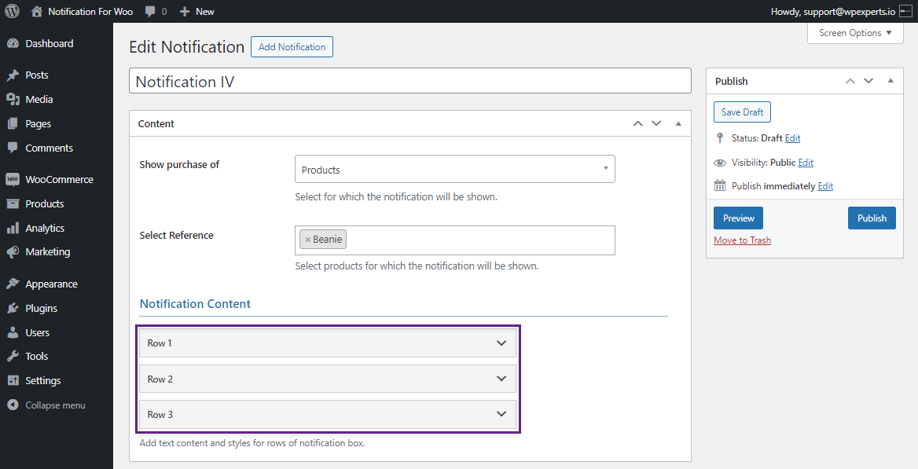
Task: Open the Screen Options dropdown
Action: click(x=855, y=33)
